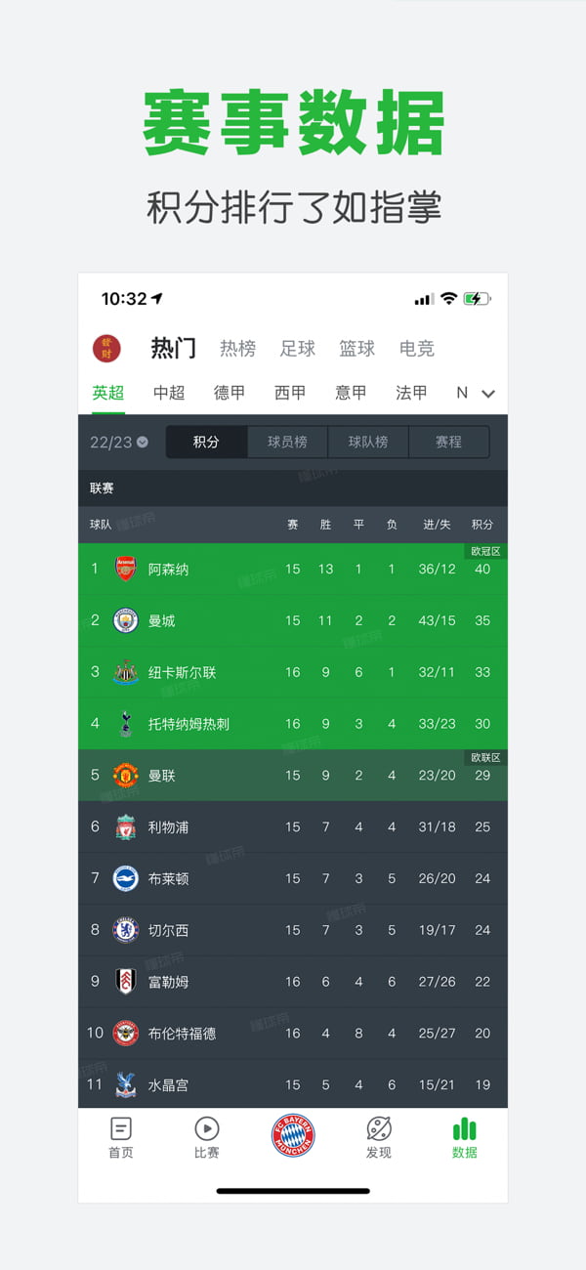The width and height of the screenshot is (586, 1270).
Task: Open the 电竞 esports tab
Action: coord(417,348)
